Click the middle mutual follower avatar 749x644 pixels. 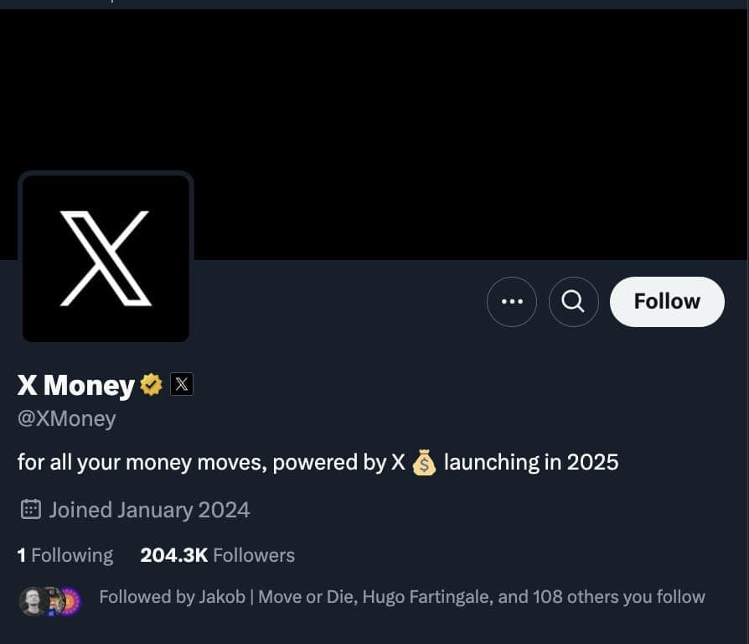pyautogui.click(x=52, y=600)
